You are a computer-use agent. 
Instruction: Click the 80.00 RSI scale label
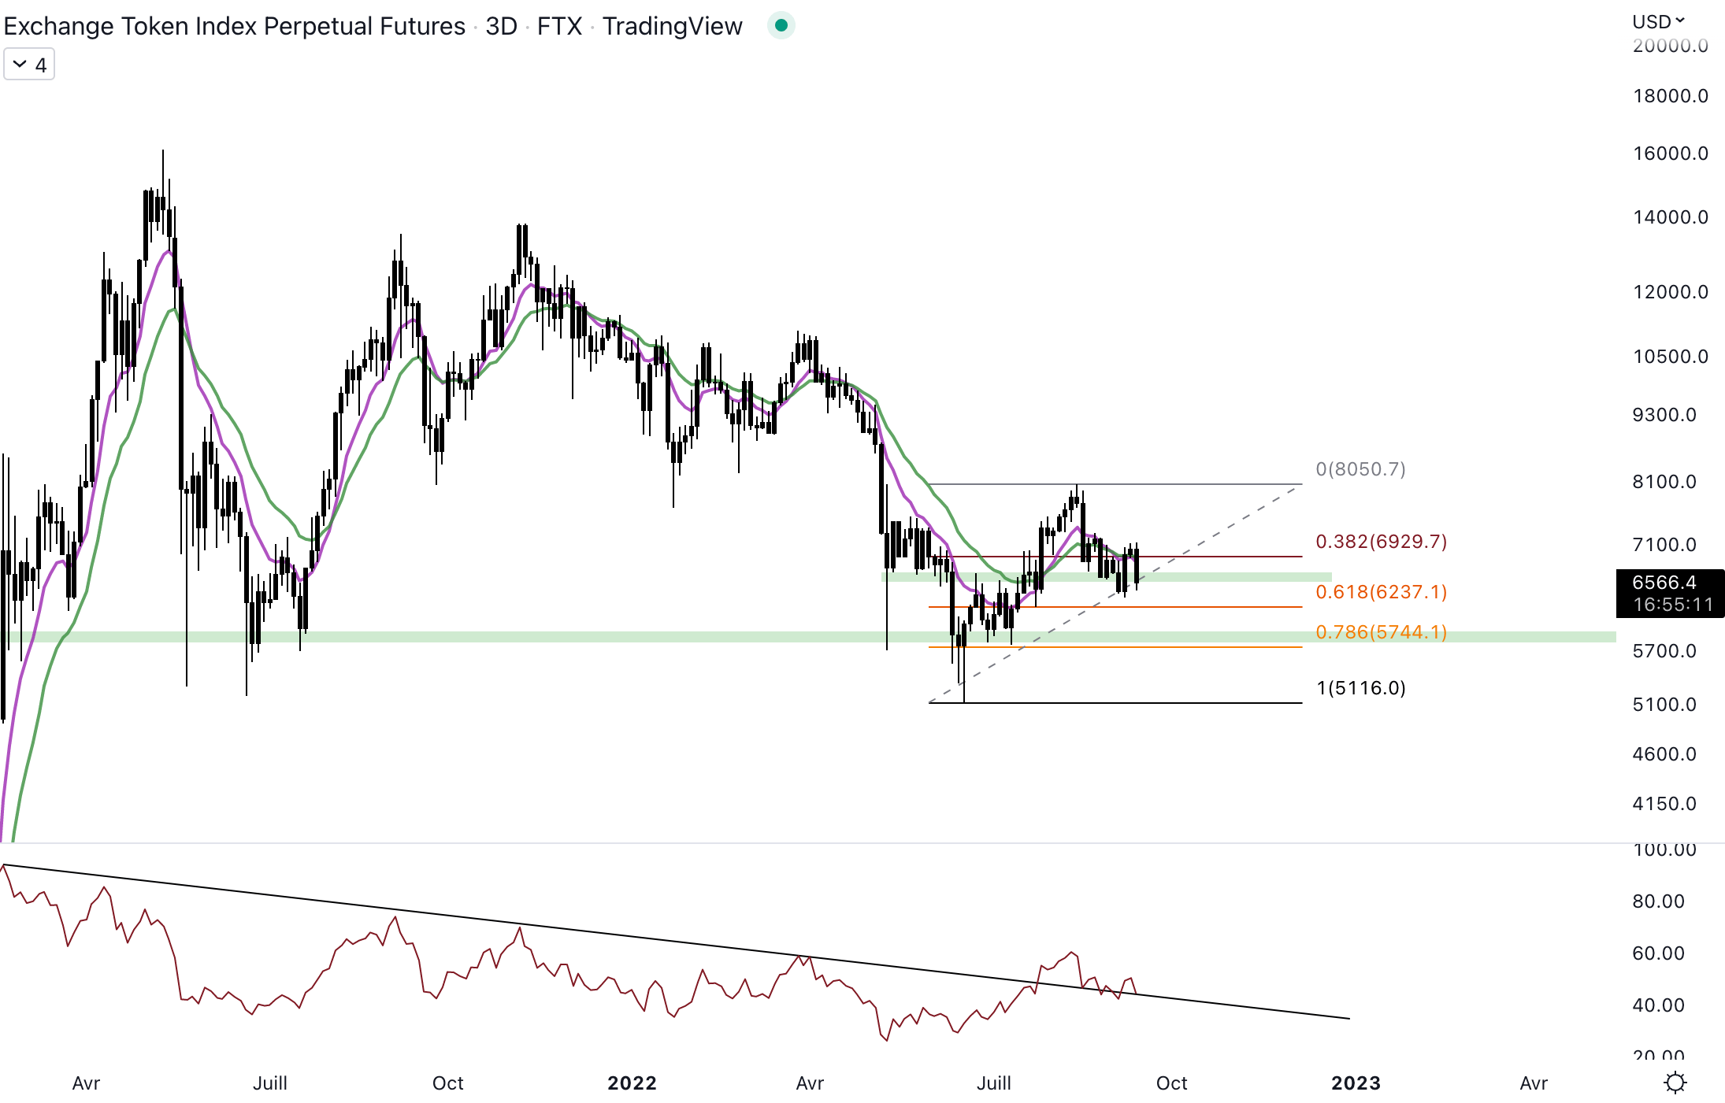[1658, 901]
